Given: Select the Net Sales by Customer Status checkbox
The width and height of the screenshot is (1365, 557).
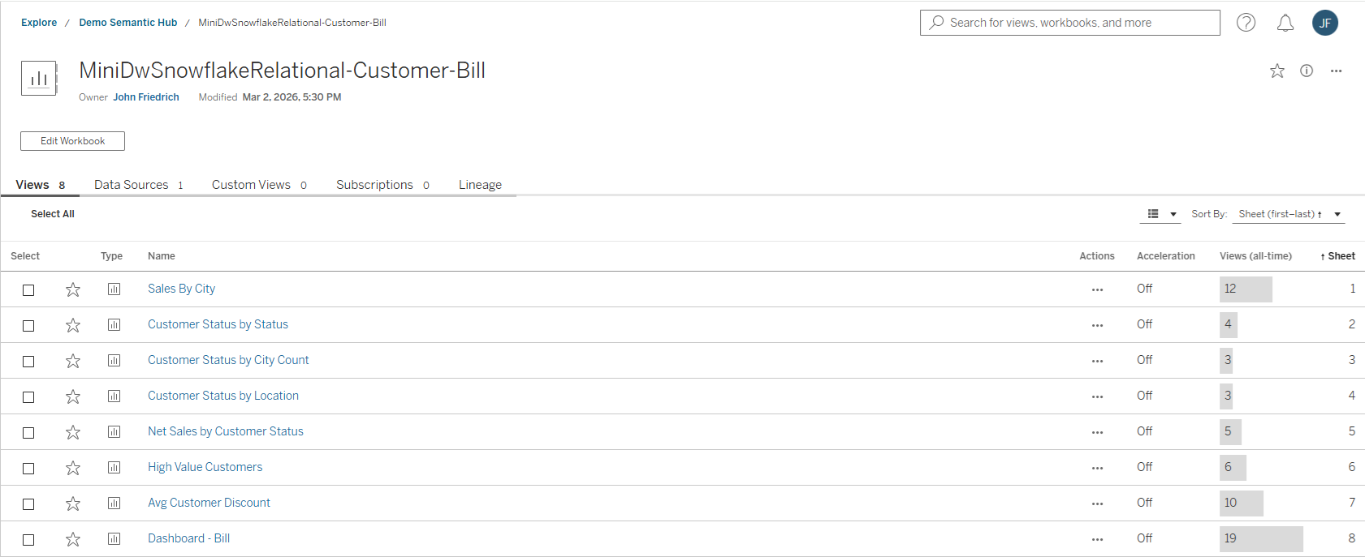Looking at the screenshot, I should [28, 433].
